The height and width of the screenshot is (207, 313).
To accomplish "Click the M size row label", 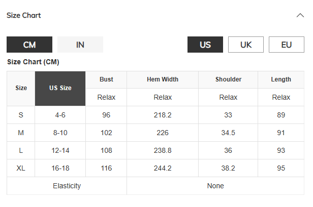I will tap(21, 133).
